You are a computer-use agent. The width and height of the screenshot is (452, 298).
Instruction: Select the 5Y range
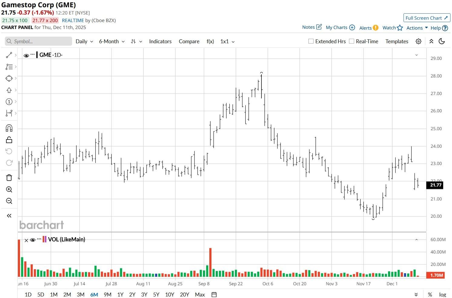tap(156, 294)
